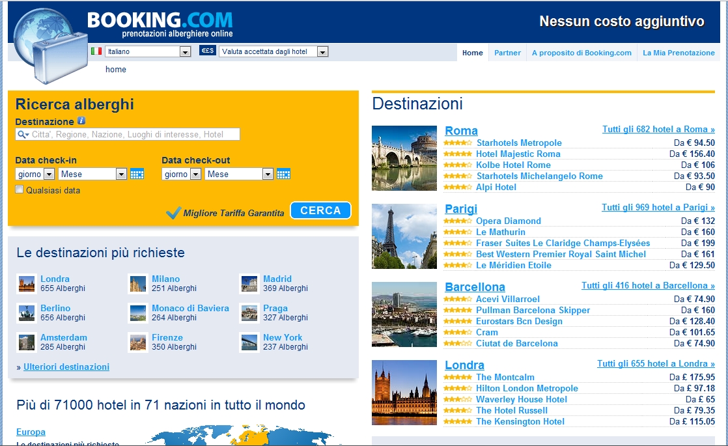Screen dimensions: 728x446
Task: Click the Londra small thumbnail icon
Action: coord(27,284)
